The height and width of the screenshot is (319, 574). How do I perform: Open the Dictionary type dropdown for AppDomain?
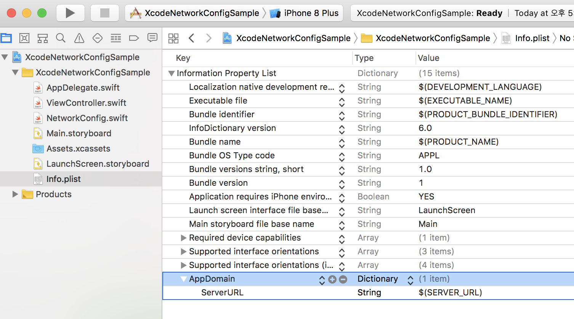coord(410,280)
